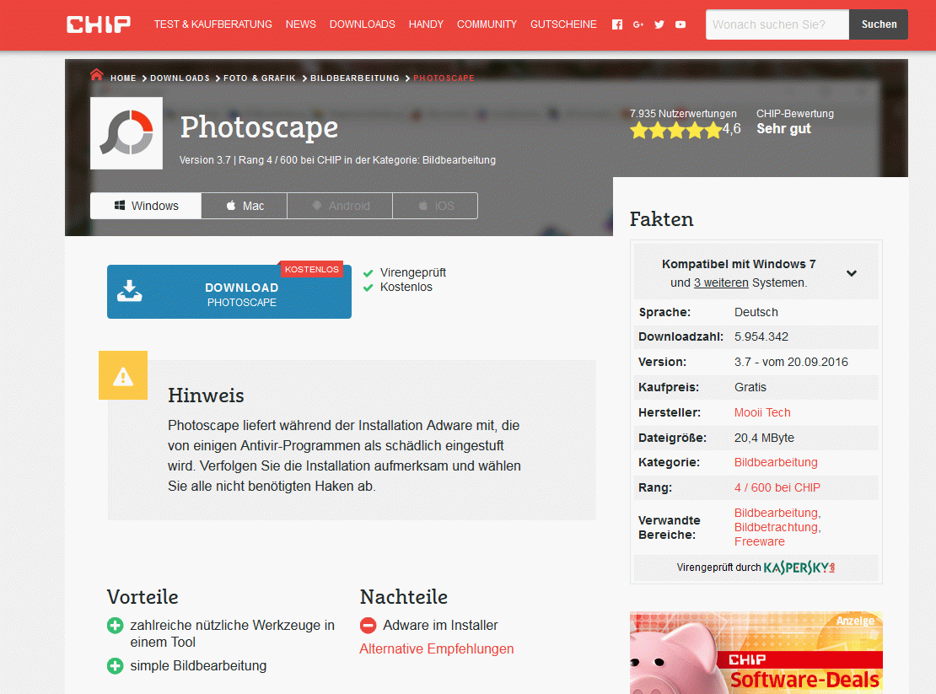
Task: Click the download count '5.954.342'
Action: [x=761, y=337]
